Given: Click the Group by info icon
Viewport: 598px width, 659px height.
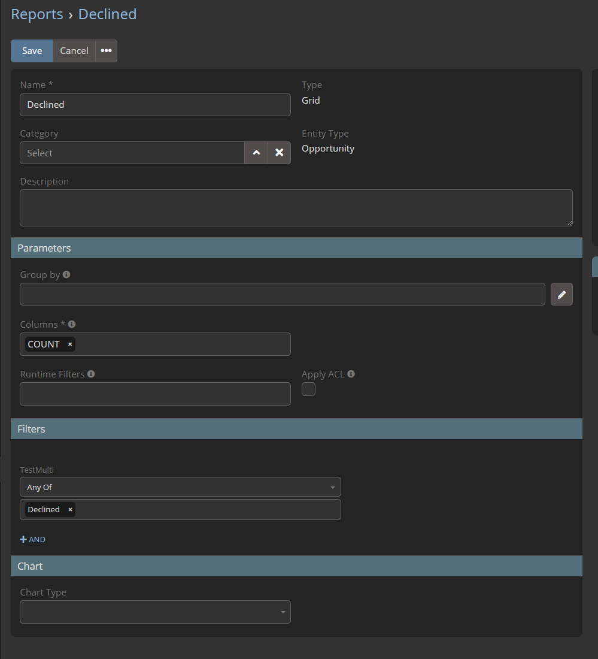Looking at the screenshot, I should [66, 274].
